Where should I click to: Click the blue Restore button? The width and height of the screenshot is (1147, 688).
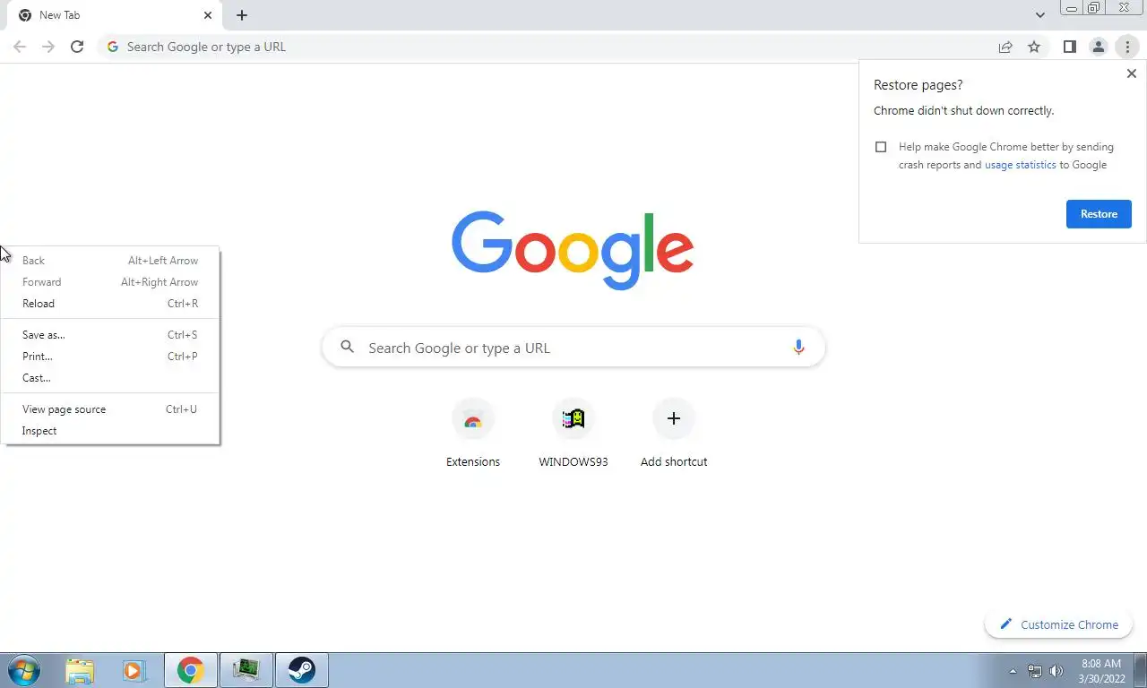click(x=1099, y=214)
